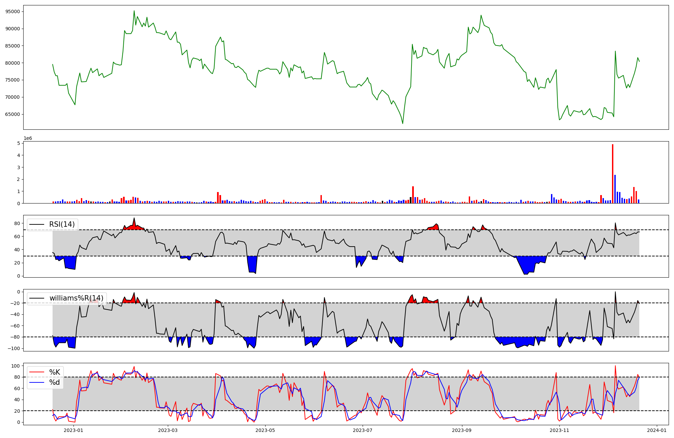
Task: Click the 2023-01 x-axis tick label
Action: pyautogui.click(x=73, y=430)
